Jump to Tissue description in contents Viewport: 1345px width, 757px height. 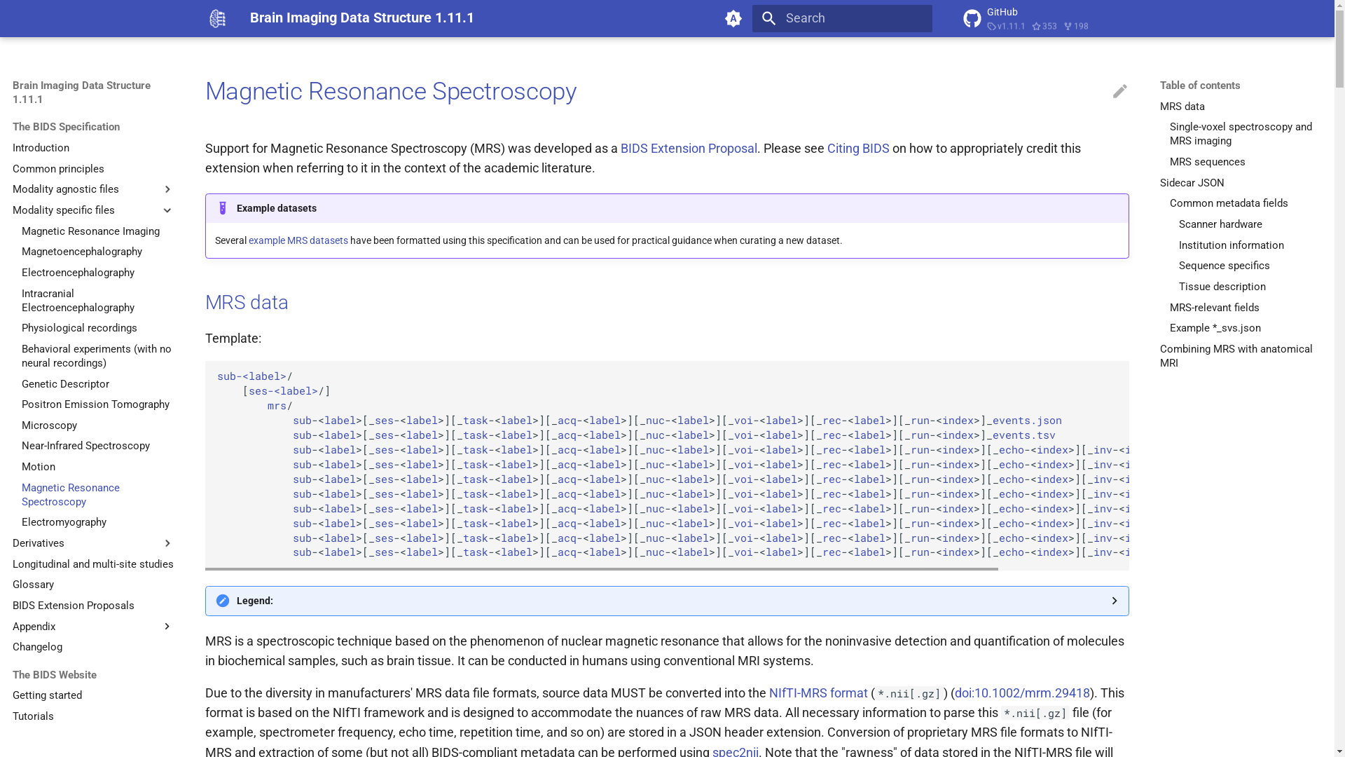[1222, 287]
